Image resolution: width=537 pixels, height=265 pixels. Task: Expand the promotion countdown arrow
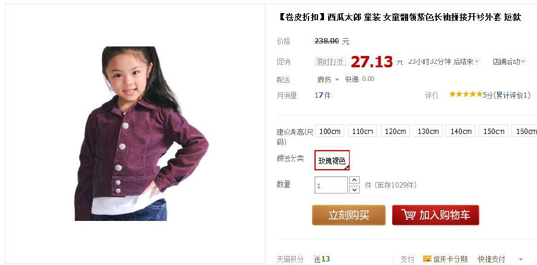tap(477, 61)
